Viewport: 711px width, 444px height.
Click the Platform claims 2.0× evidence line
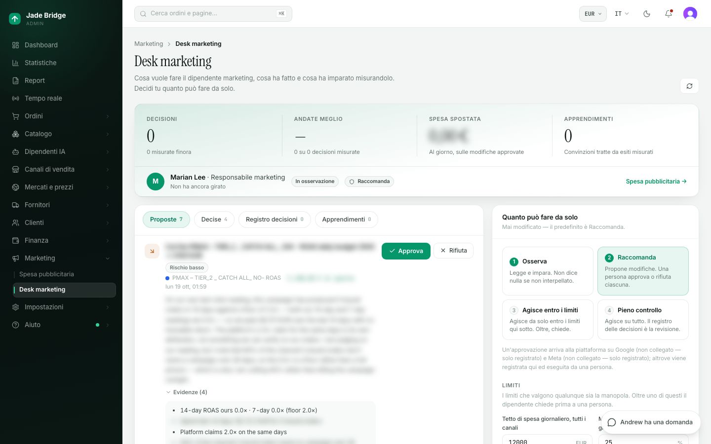coord(234,432)
